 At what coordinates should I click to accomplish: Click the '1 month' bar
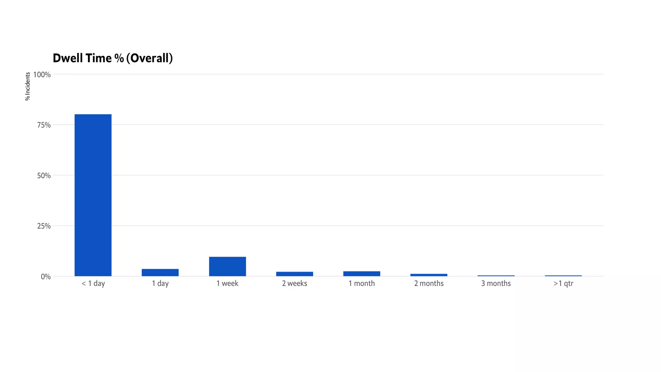point(362,274)
